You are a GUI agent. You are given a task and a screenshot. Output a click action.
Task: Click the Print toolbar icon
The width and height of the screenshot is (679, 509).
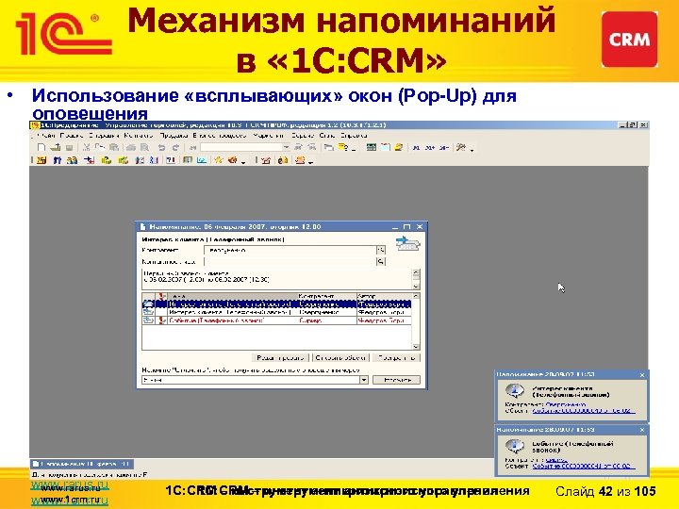click(131, 148)
